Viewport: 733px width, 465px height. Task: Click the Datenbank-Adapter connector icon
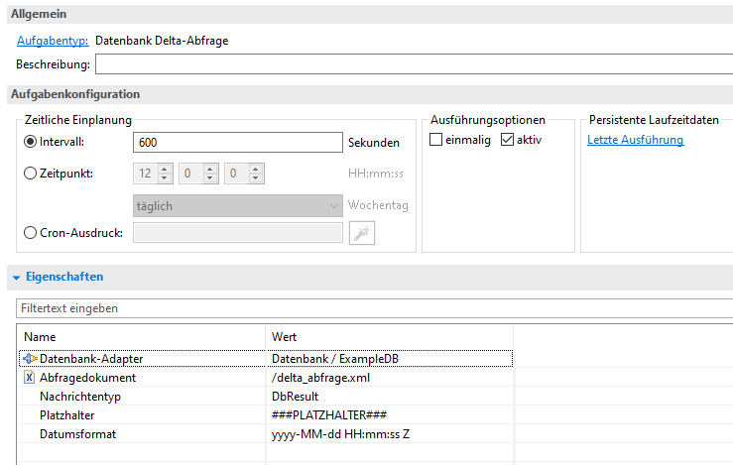click(x=30, y=359)
